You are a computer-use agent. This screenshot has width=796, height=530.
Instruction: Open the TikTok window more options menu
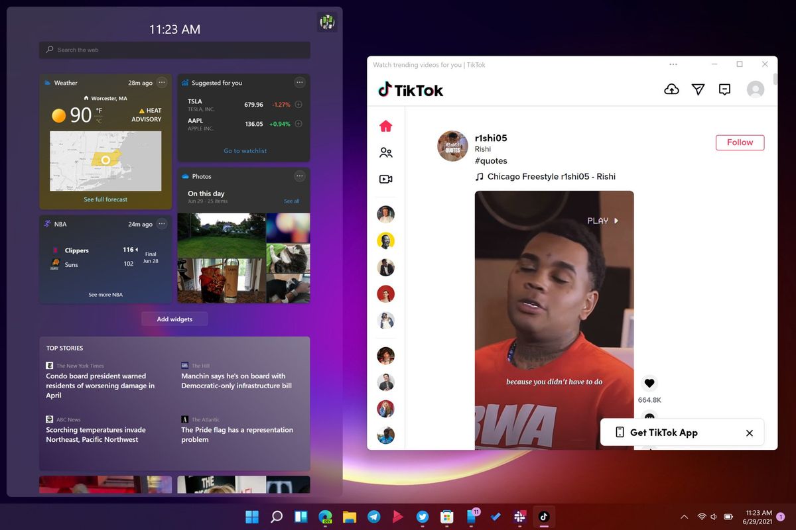click(673, 64)
